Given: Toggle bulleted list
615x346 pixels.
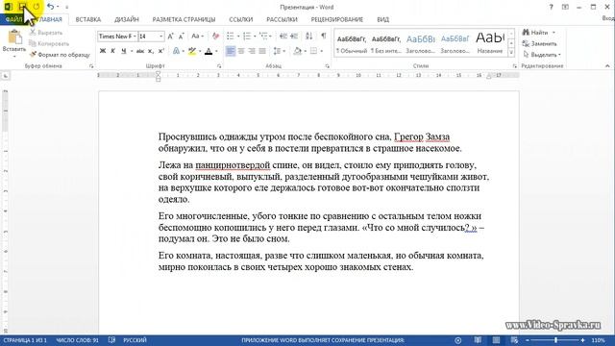Looking at the screenshot, I should tap(231, 37).
